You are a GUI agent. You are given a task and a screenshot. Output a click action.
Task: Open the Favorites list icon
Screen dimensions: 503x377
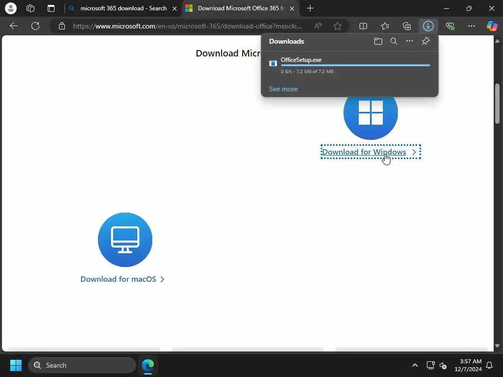385,26
